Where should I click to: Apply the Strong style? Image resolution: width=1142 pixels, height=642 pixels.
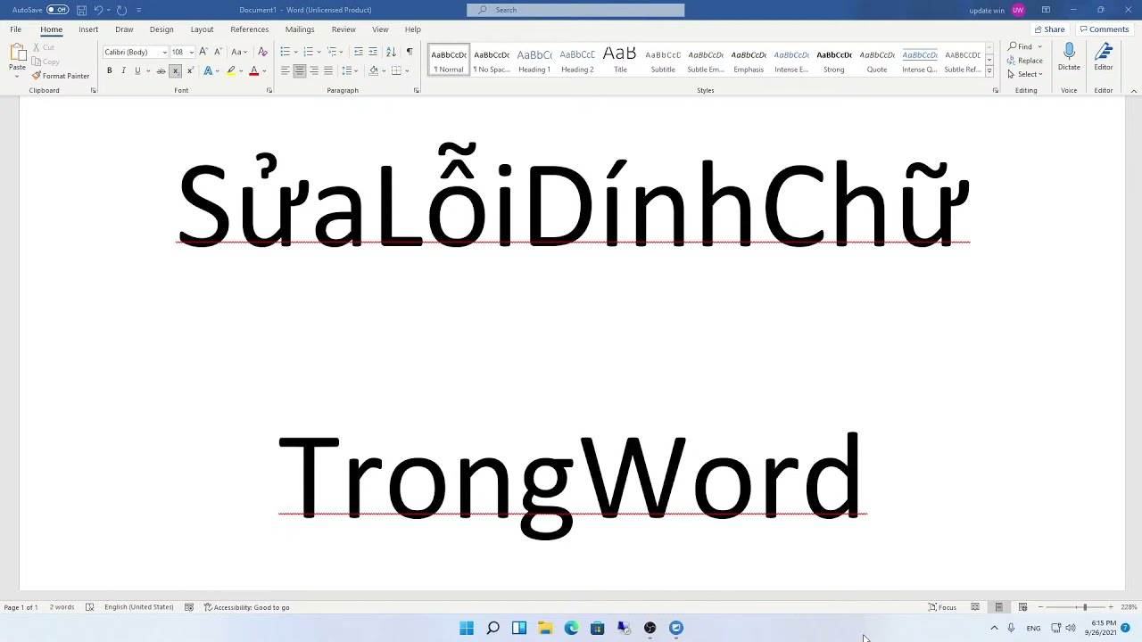[x=834, y=61]
